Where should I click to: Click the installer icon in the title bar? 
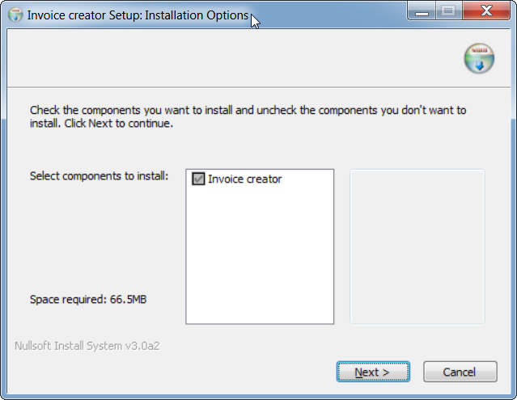[x=15, y=15]
